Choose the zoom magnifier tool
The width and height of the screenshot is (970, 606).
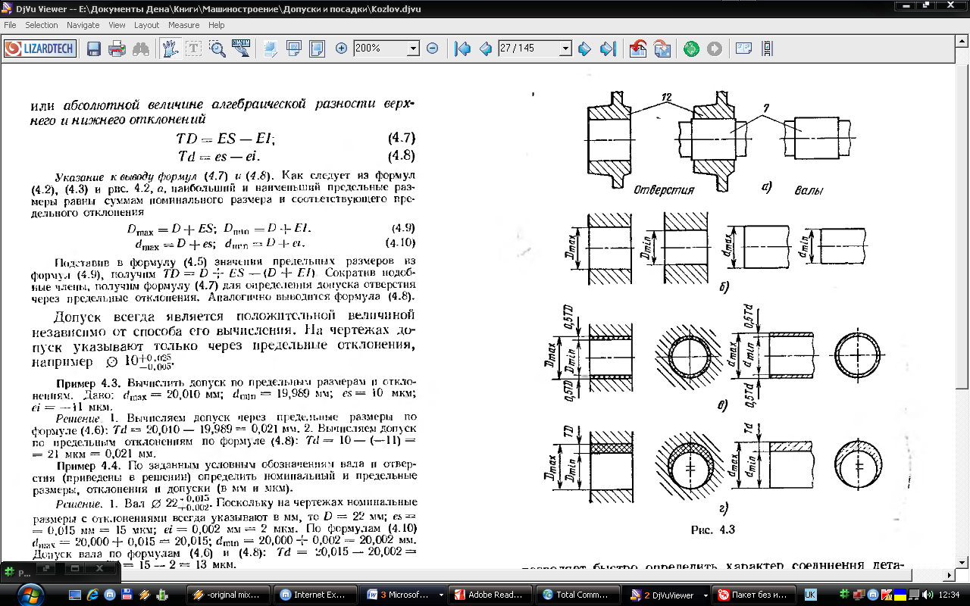click(x=217, y=48)
